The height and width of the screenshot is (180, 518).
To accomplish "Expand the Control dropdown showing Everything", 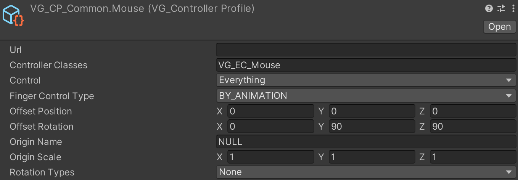I will click(x=366, y=80).
